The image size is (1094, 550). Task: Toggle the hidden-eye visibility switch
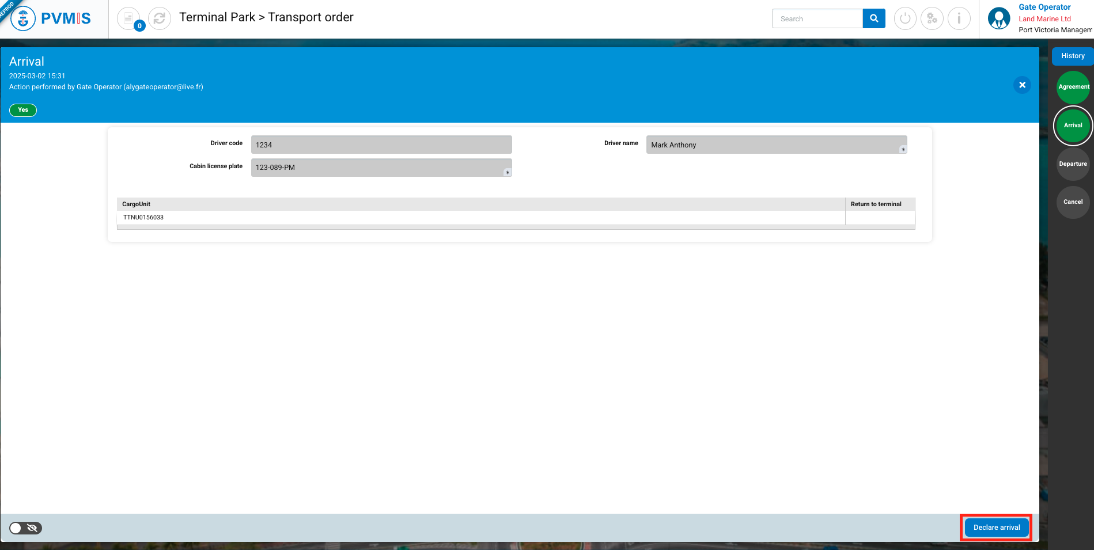25,528
